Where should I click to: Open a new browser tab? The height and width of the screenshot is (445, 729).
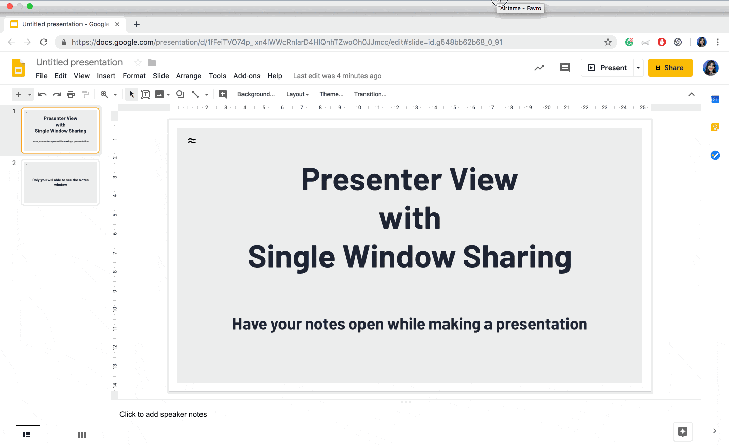(x=137, y=24)
